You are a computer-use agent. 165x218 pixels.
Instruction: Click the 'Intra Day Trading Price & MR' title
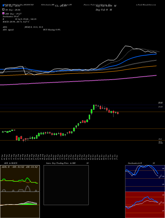61,163
